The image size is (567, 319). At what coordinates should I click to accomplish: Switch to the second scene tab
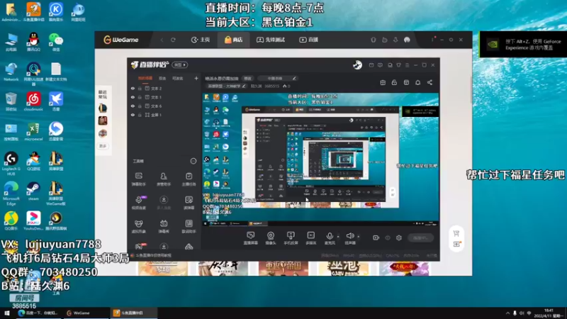click(x=162, y=78)
